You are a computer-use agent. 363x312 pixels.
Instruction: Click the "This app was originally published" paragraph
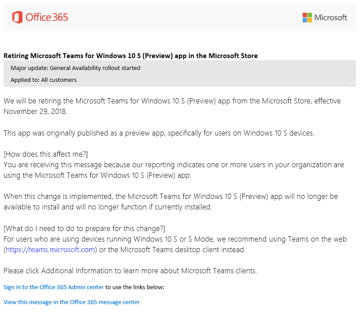pos(159,133)
